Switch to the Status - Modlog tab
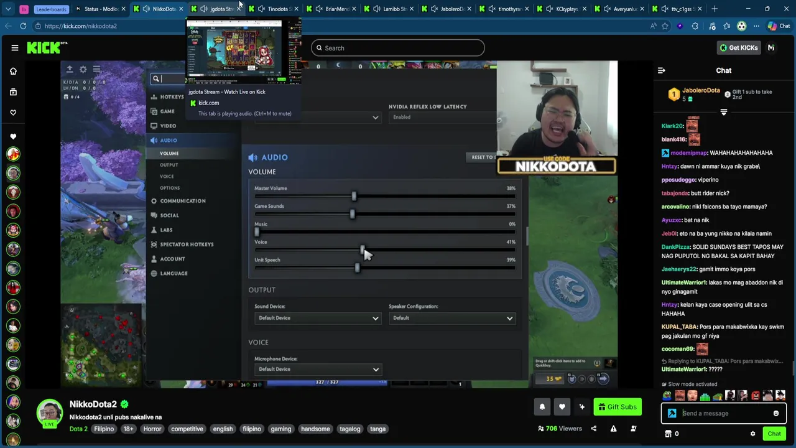 pyautogui.click(x=101, y=9)
